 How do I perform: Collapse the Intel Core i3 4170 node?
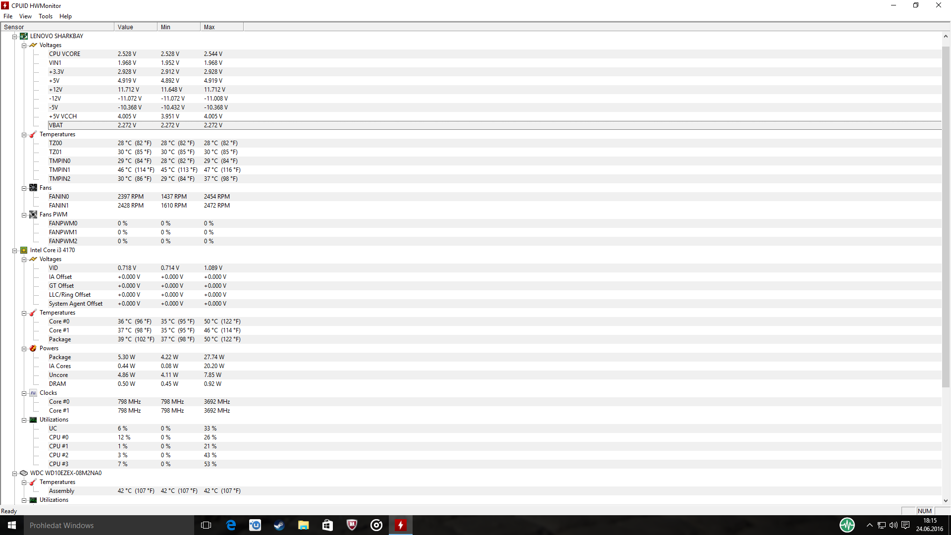click(x=15, y=251)
